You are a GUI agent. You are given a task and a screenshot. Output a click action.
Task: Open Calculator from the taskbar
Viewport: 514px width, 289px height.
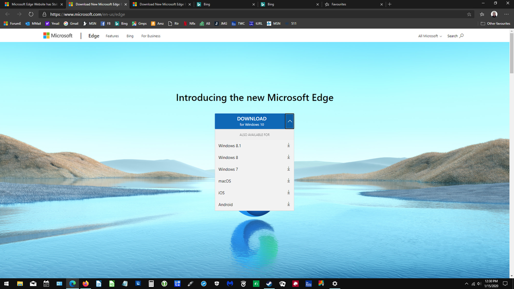pyautogui.click(x=151, y=283)
